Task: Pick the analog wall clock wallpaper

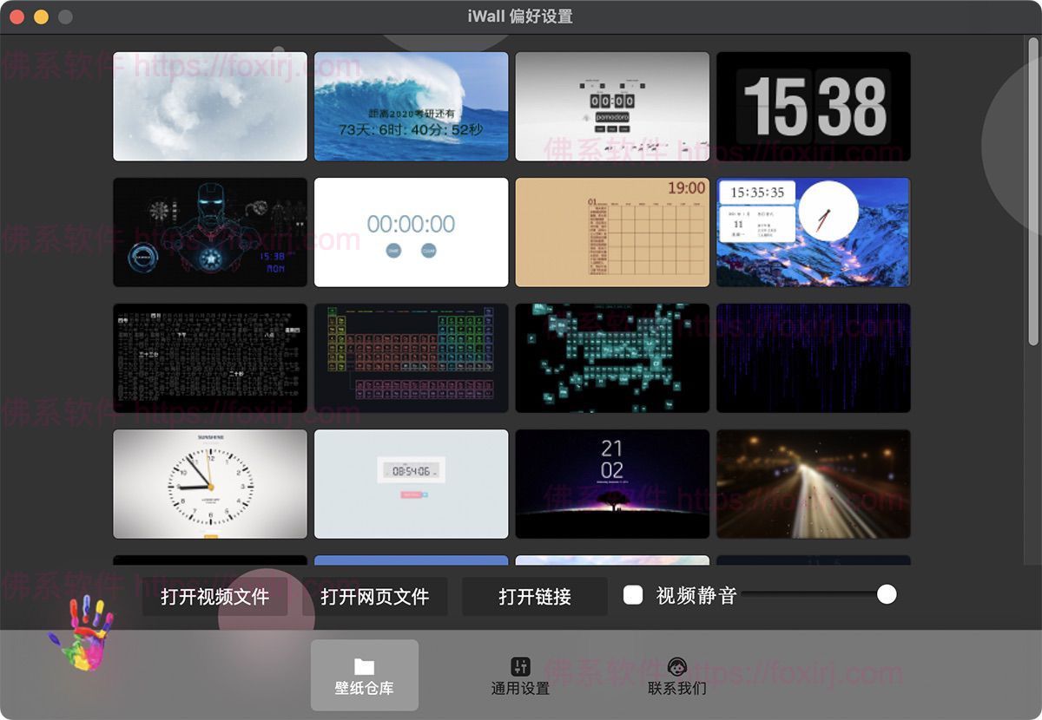Action: coord(209,484)
